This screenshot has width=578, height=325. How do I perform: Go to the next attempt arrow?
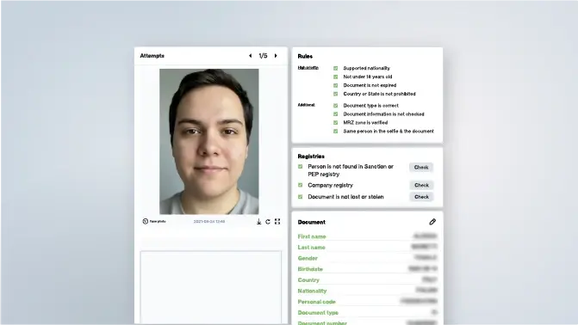[276, 56]
